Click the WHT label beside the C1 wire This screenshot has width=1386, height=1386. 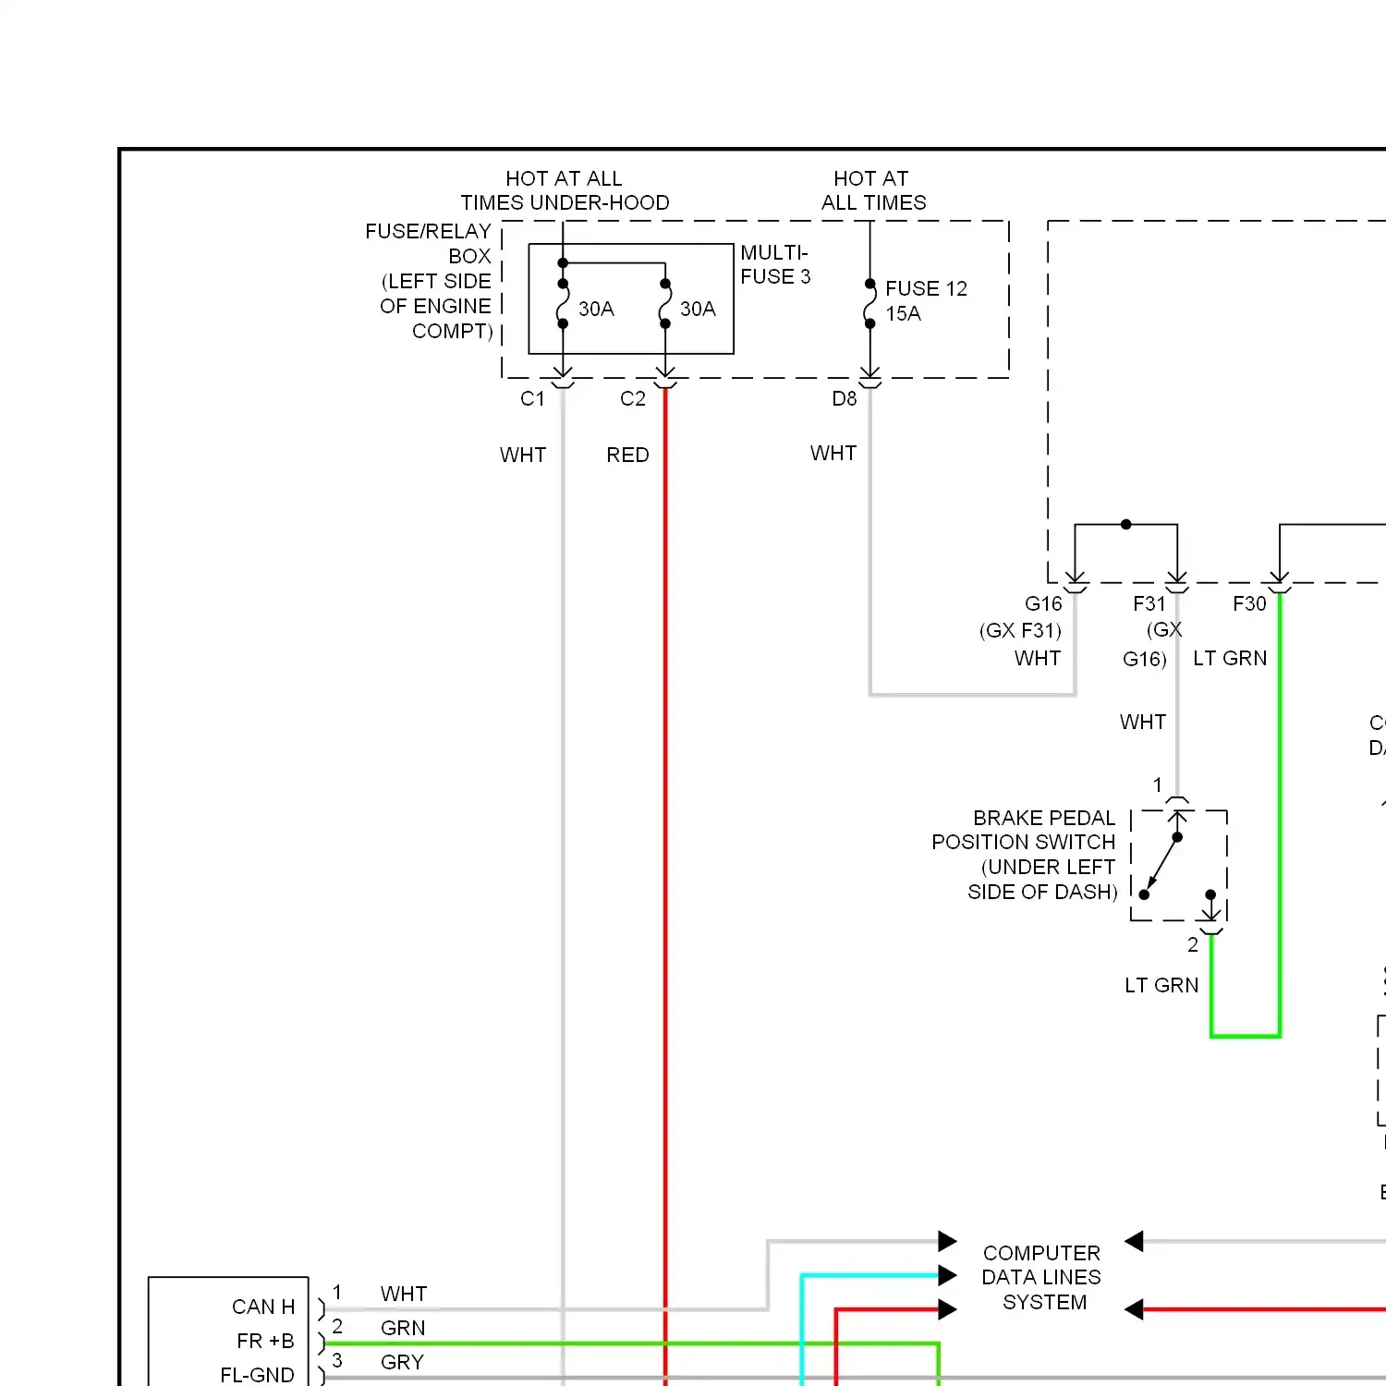click(x=523, y=456)
